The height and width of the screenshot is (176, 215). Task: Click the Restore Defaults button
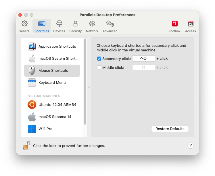(x=170, y=129)
